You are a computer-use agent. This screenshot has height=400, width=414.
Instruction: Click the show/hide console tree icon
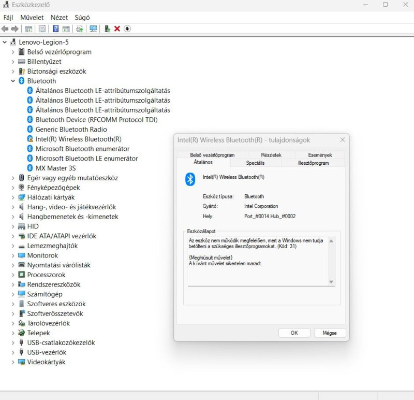tap(28, 28)
